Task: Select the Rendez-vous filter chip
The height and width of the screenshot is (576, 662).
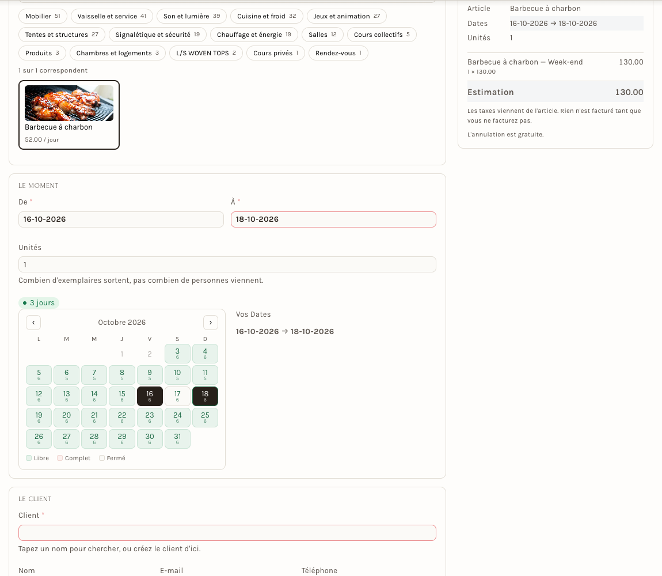Action: (338, 53)
